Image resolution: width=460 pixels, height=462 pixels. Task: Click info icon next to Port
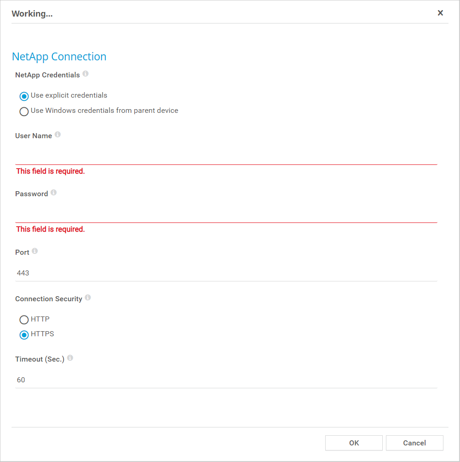pyautogui.click(x=35, y=251)
